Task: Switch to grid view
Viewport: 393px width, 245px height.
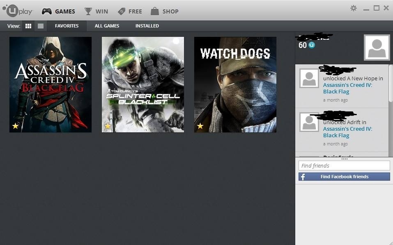Action: [x=28, y=26]
